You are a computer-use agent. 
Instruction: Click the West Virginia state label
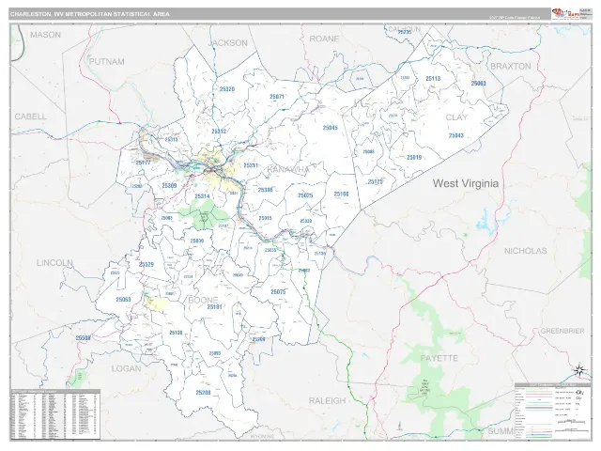(466, 183)
